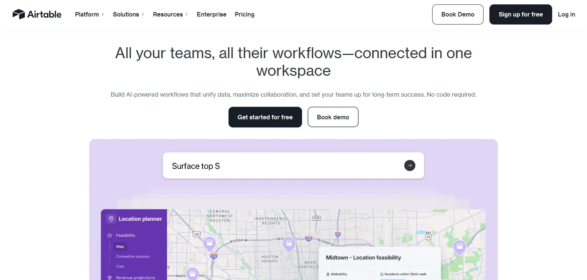This screenshot has width=587, height=280.
Task: Click the 'Houston Heights' map label
Action: (270, 259)
